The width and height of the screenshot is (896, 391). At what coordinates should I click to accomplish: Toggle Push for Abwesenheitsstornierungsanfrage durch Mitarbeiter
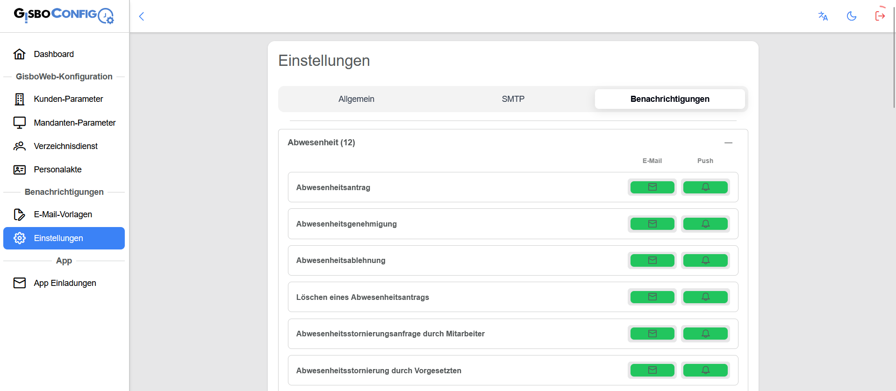tap(705, 334)
